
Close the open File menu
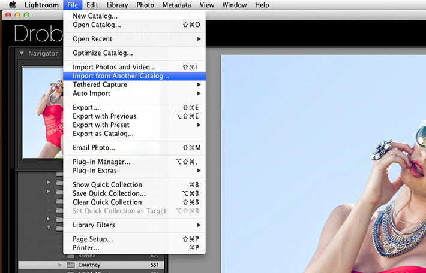pyautogui.click(x=73, y=5)
